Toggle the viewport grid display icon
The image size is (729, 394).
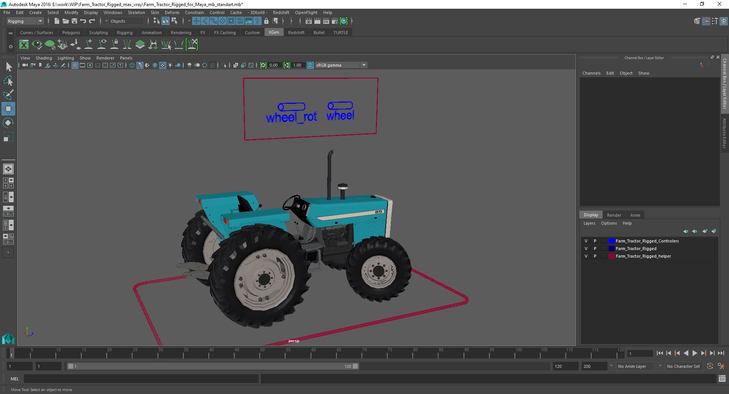pos(75,65)
